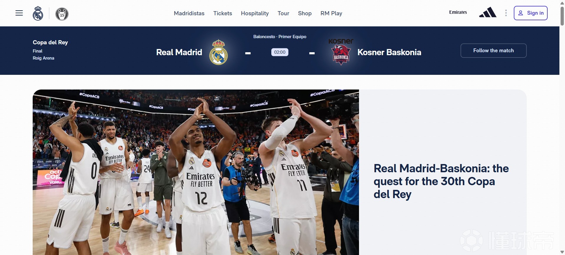Click the Real Madrid crest logo in header
Viewport: 565px width, 255px height.
(38, 13)
